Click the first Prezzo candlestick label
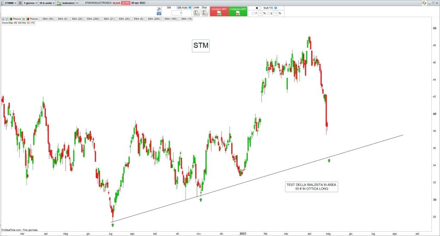Viewport: 440px width, 236px height. point(15,19)
